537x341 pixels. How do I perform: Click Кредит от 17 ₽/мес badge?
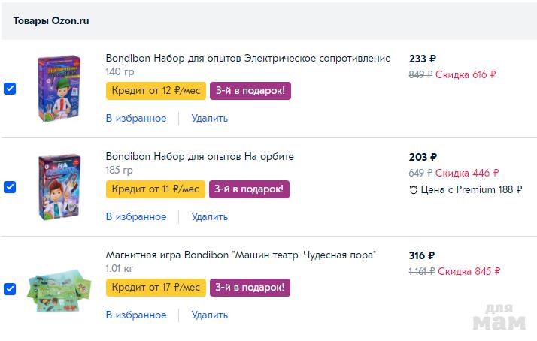coord(156,288)
